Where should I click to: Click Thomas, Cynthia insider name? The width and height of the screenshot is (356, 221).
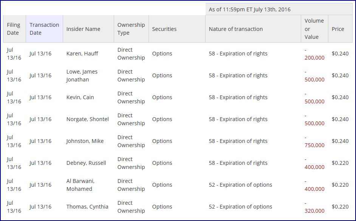click(87, 207)
